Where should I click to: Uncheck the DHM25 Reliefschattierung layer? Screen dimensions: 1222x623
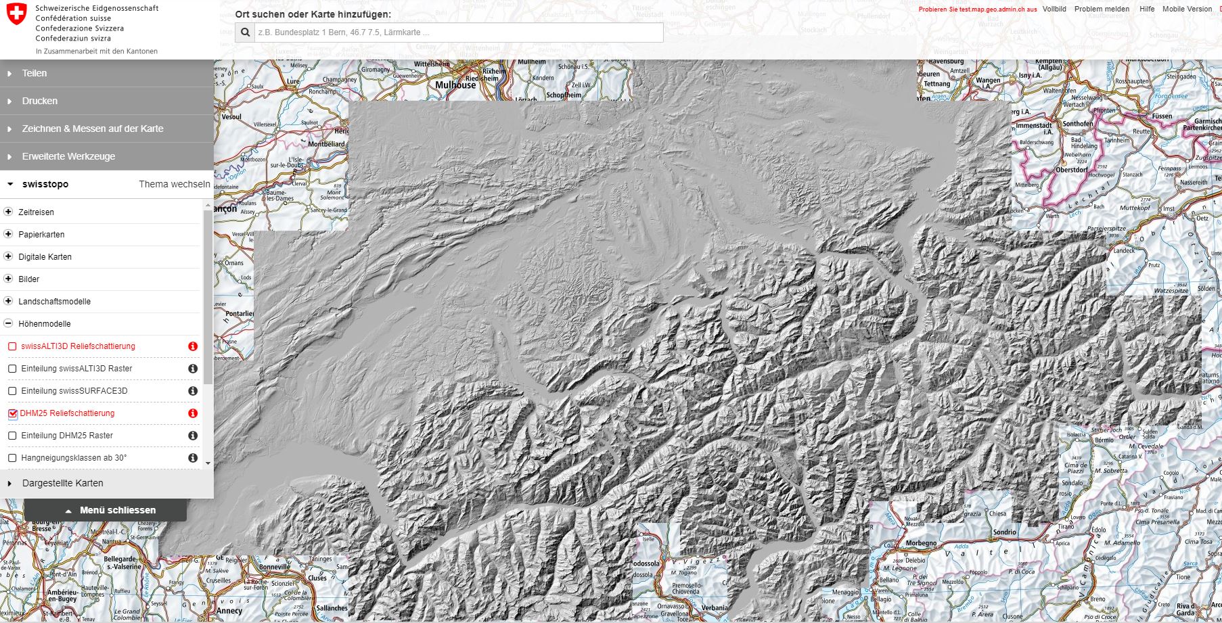tap(12, 413)
